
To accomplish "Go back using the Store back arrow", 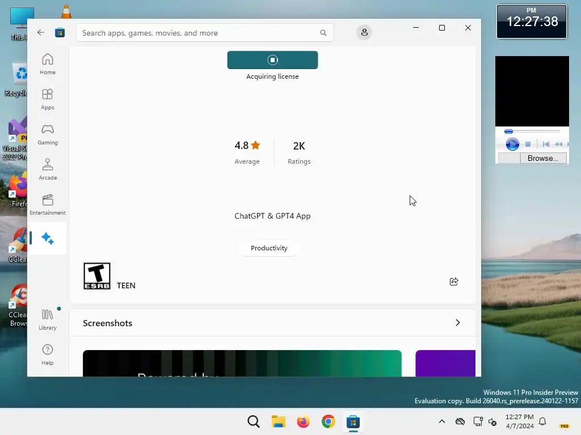I will pos(41,32).
